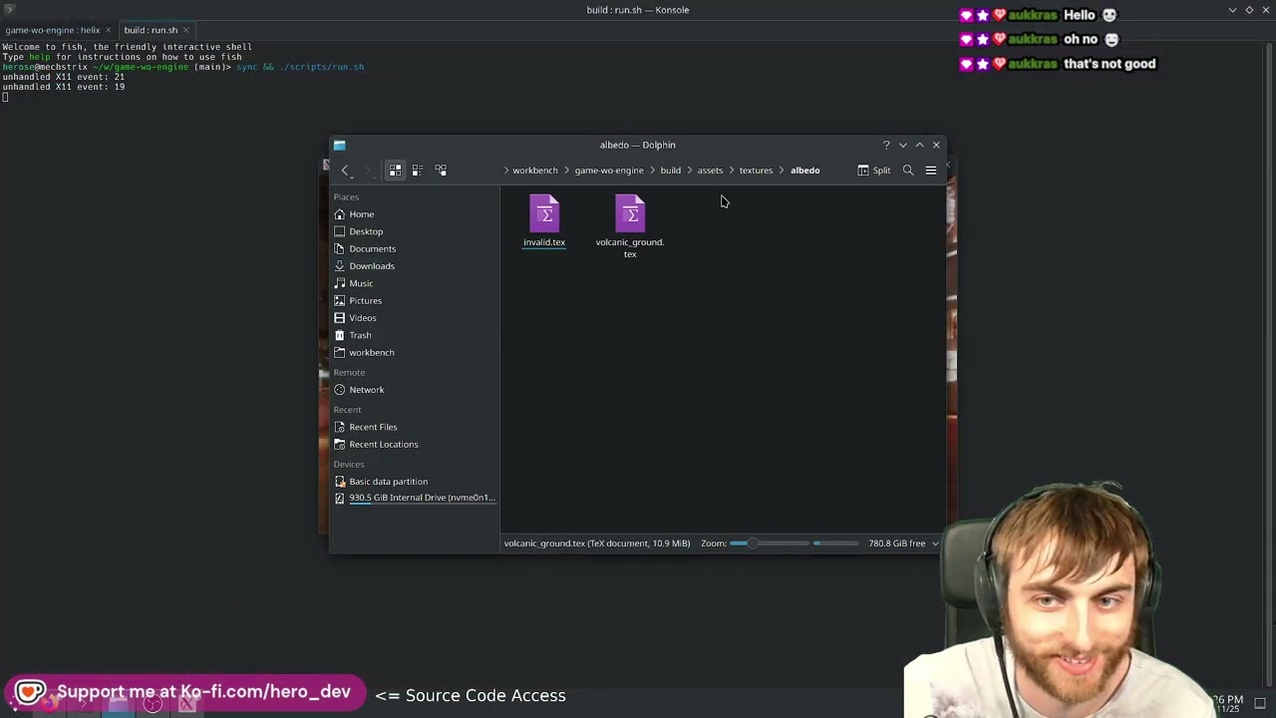Adjust the Dolphin zoom slider
The width and height of the screenshot is (1276, 718).
click(770, 543)
